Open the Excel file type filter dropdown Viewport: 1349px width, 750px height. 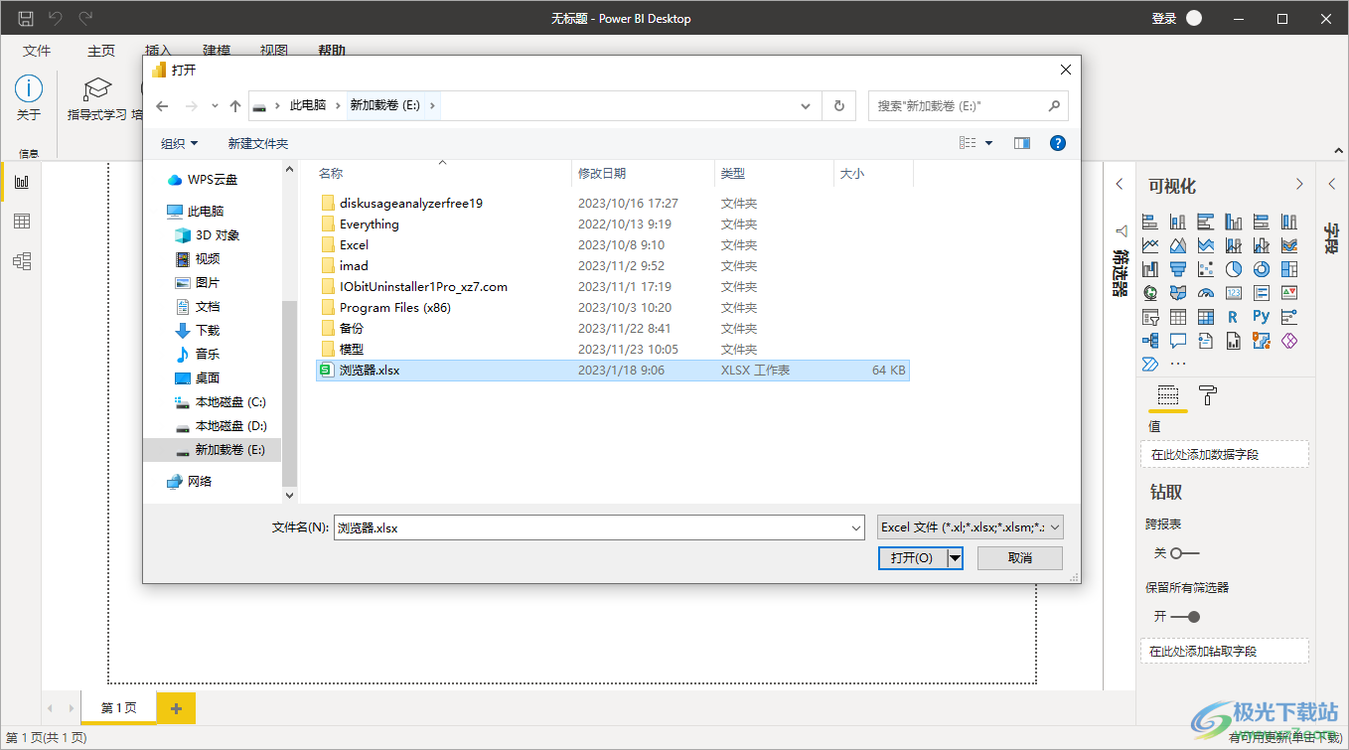[971, 527]
